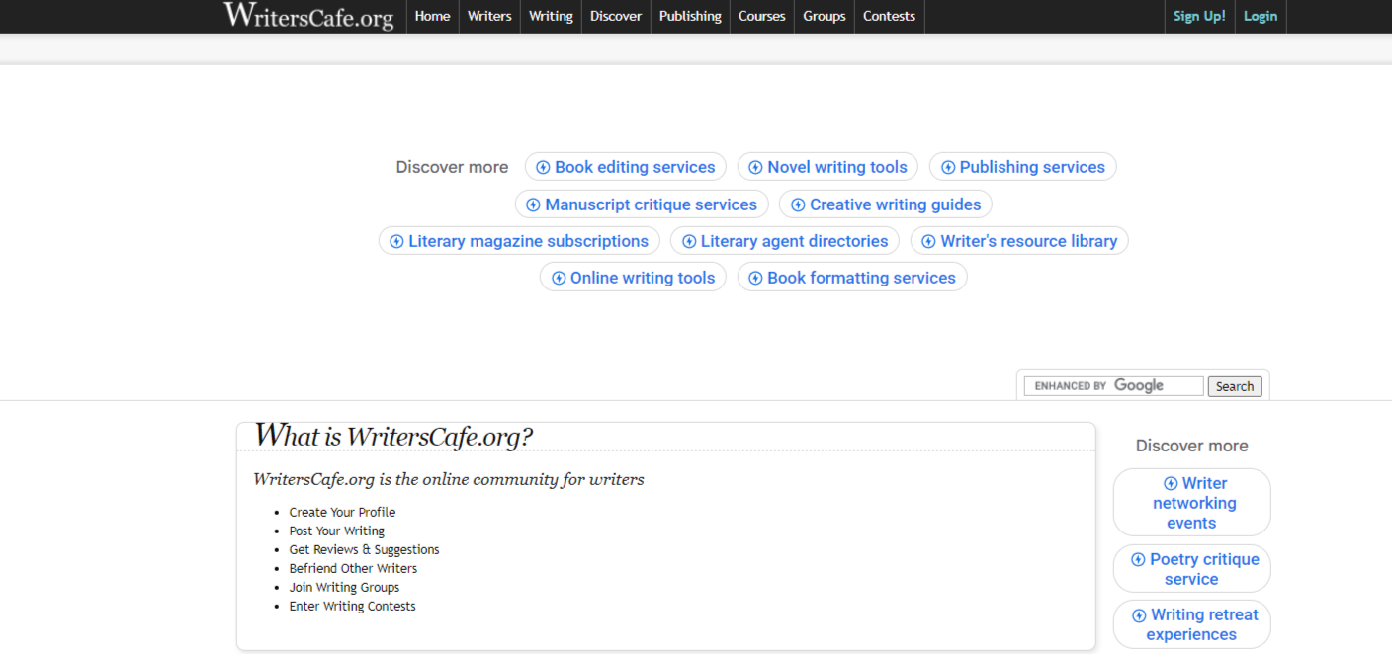
Task: Click the Search button
Action: [1235, 386]
